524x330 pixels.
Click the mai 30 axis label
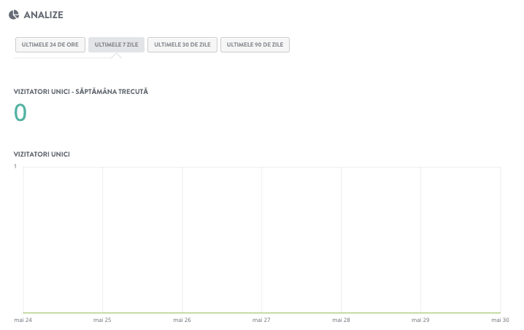coord(500,320)
